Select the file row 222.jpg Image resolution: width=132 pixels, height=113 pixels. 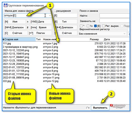pos(7,81)
